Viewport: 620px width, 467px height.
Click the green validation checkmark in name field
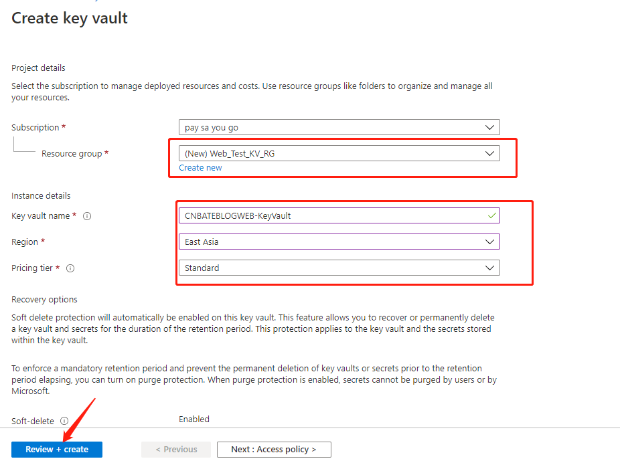pyautogui.click(x=491, y=215)
